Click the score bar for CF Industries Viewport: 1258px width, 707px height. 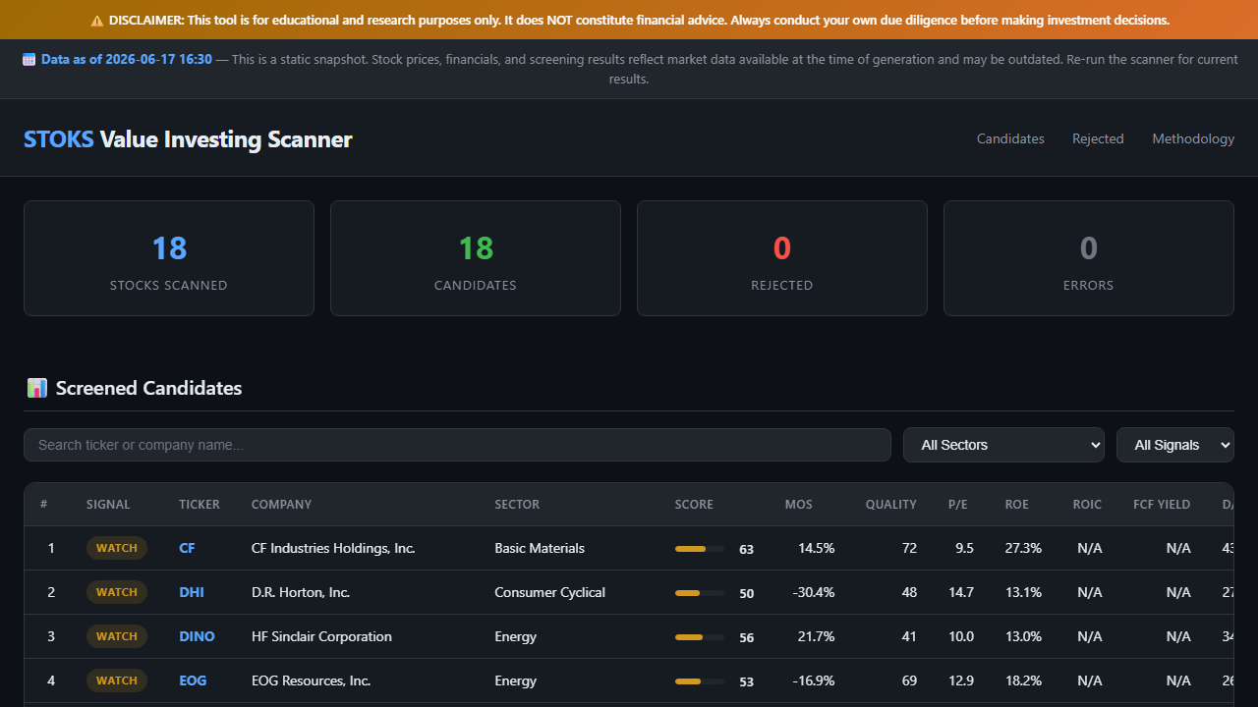700,549
